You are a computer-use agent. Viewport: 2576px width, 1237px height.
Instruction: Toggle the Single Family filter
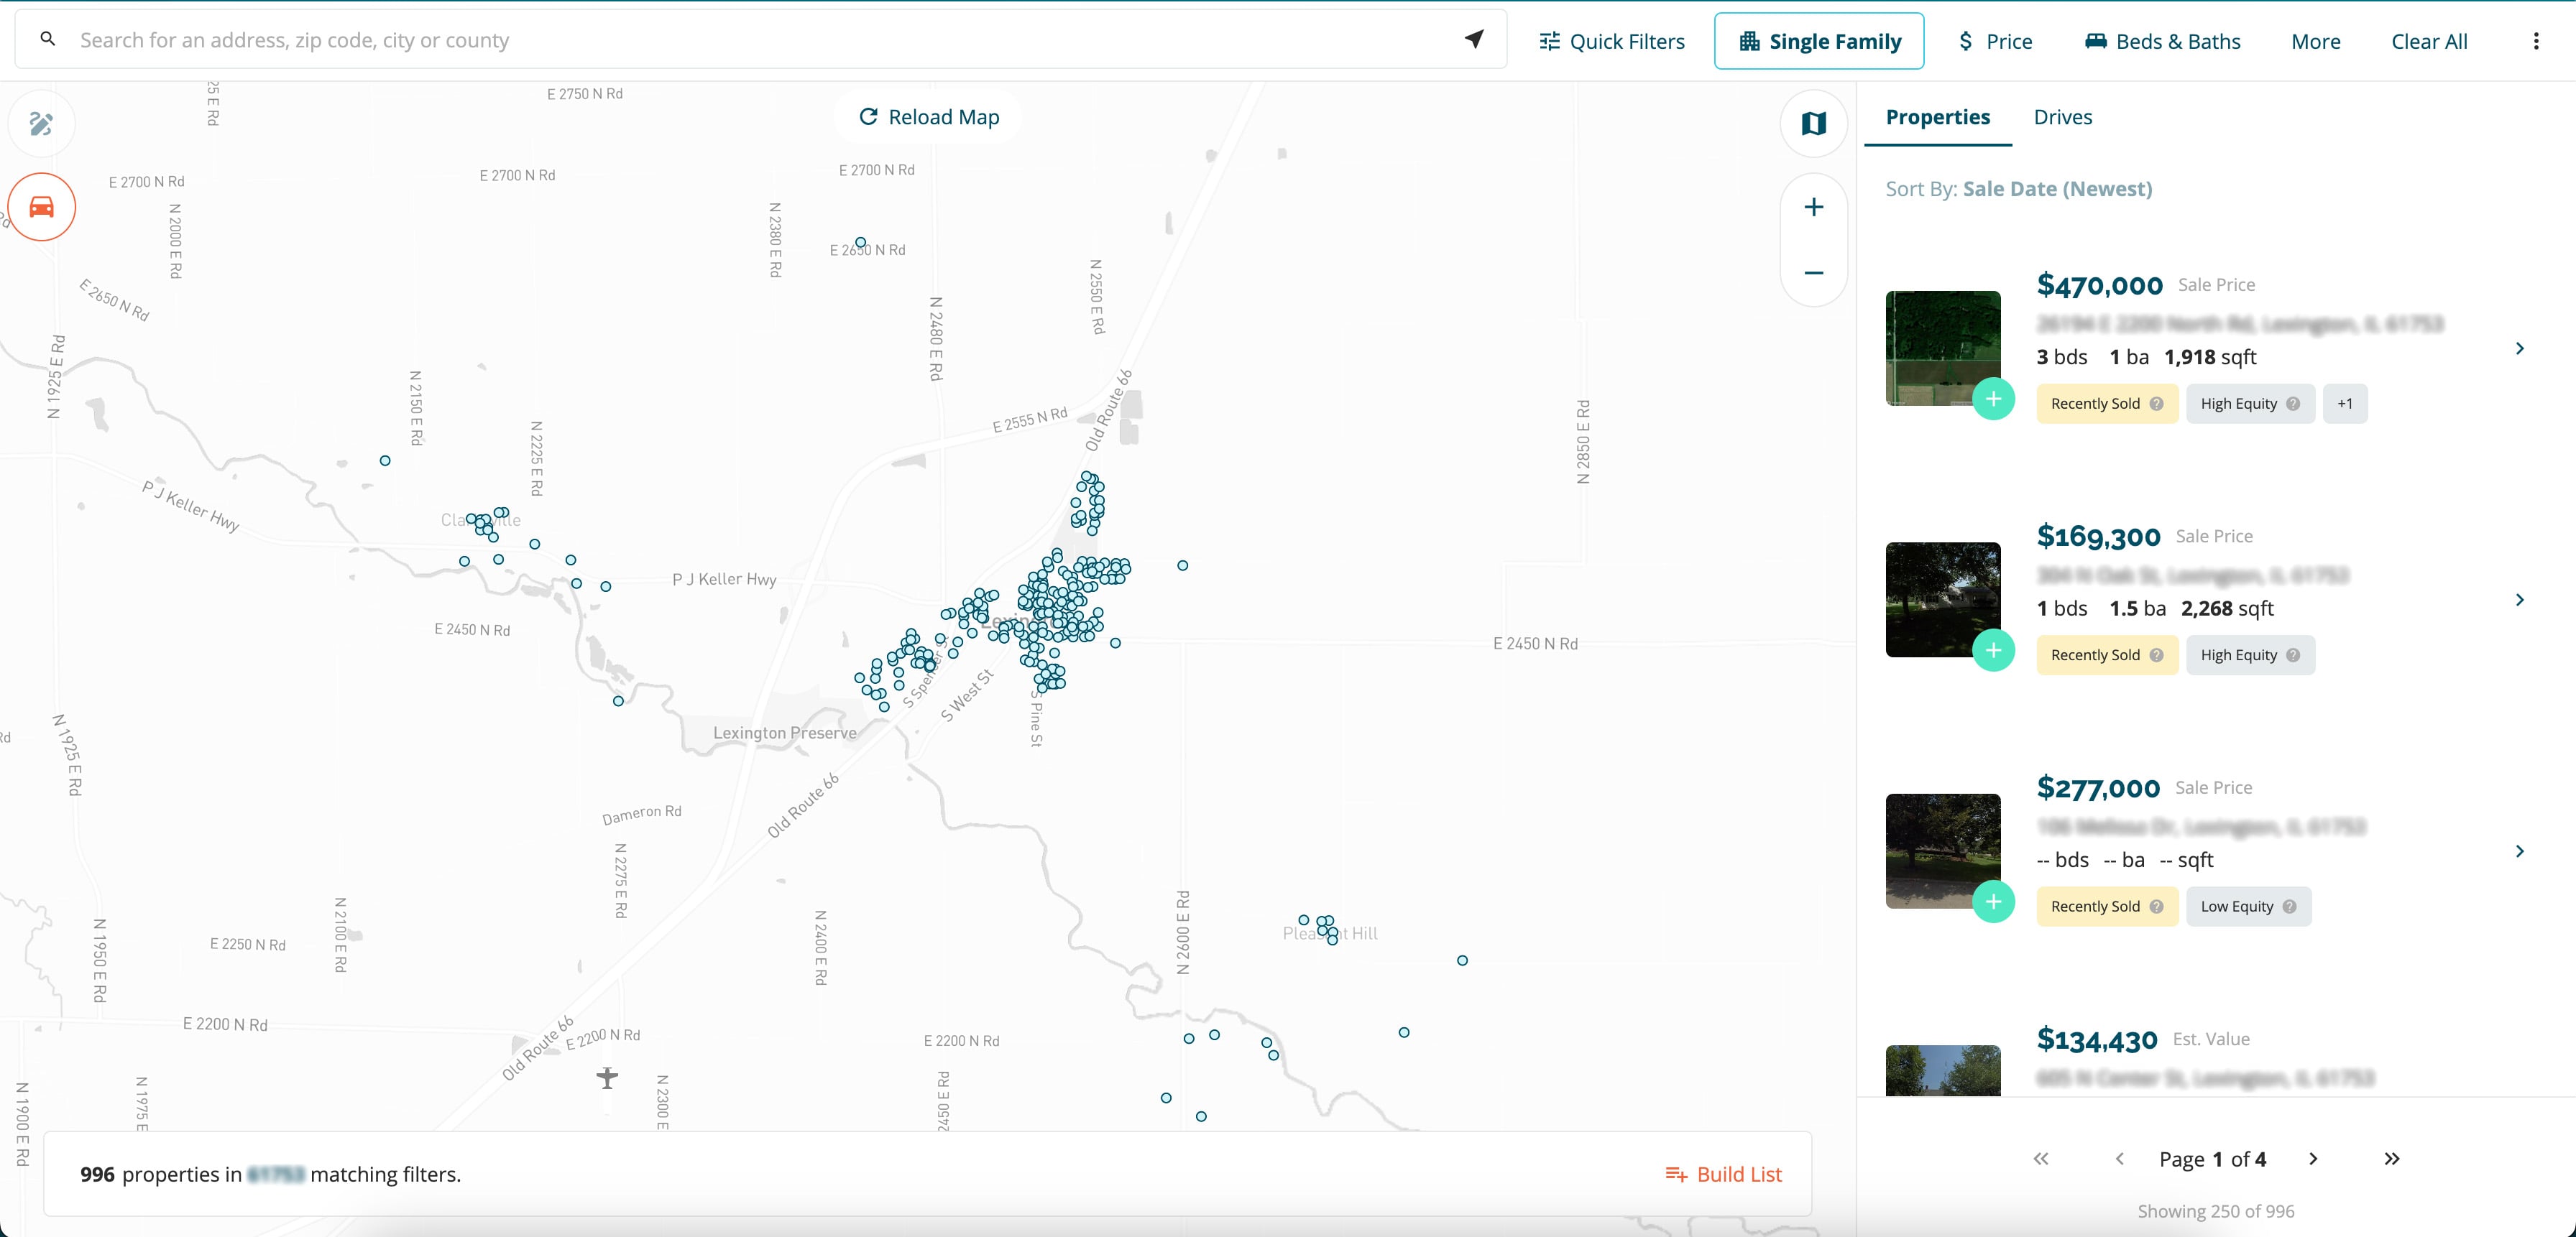pyautogui.click(x=1819, y=41)
